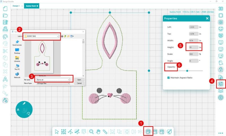Viewport: 226px width, 136px height.
Task: Expand the Look in folder dropdown
Action: (x=58, y=36)
